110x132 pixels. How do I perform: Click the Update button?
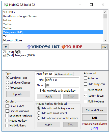coord(18,94)
